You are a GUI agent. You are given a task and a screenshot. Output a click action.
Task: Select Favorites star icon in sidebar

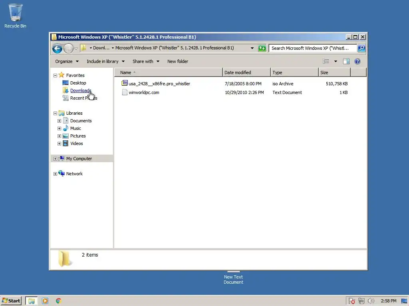[x=62, y=75]
